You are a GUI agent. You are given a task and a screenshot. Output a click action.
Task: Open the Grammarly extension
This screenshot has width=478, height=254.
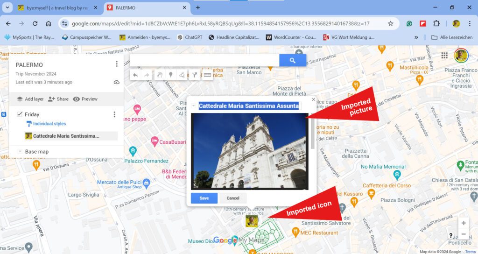click(x=409, y=23)
